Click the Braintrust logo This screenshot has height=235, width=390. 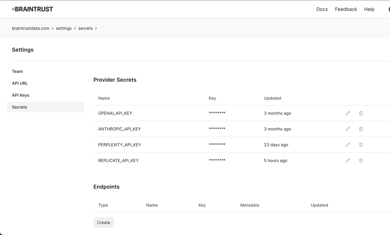[x=32, y=9]
